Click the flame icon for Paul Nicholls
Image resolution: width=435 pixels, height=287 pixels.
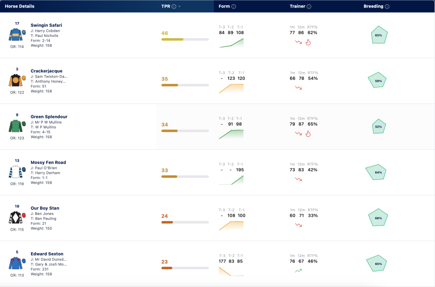point(308,42)
